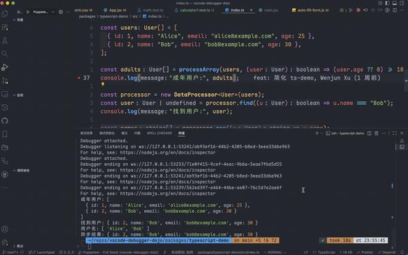The image size is (408, 255).
Task: Maximize the terminal panel size
Action: pyautogui.click(x=394, y=133)
